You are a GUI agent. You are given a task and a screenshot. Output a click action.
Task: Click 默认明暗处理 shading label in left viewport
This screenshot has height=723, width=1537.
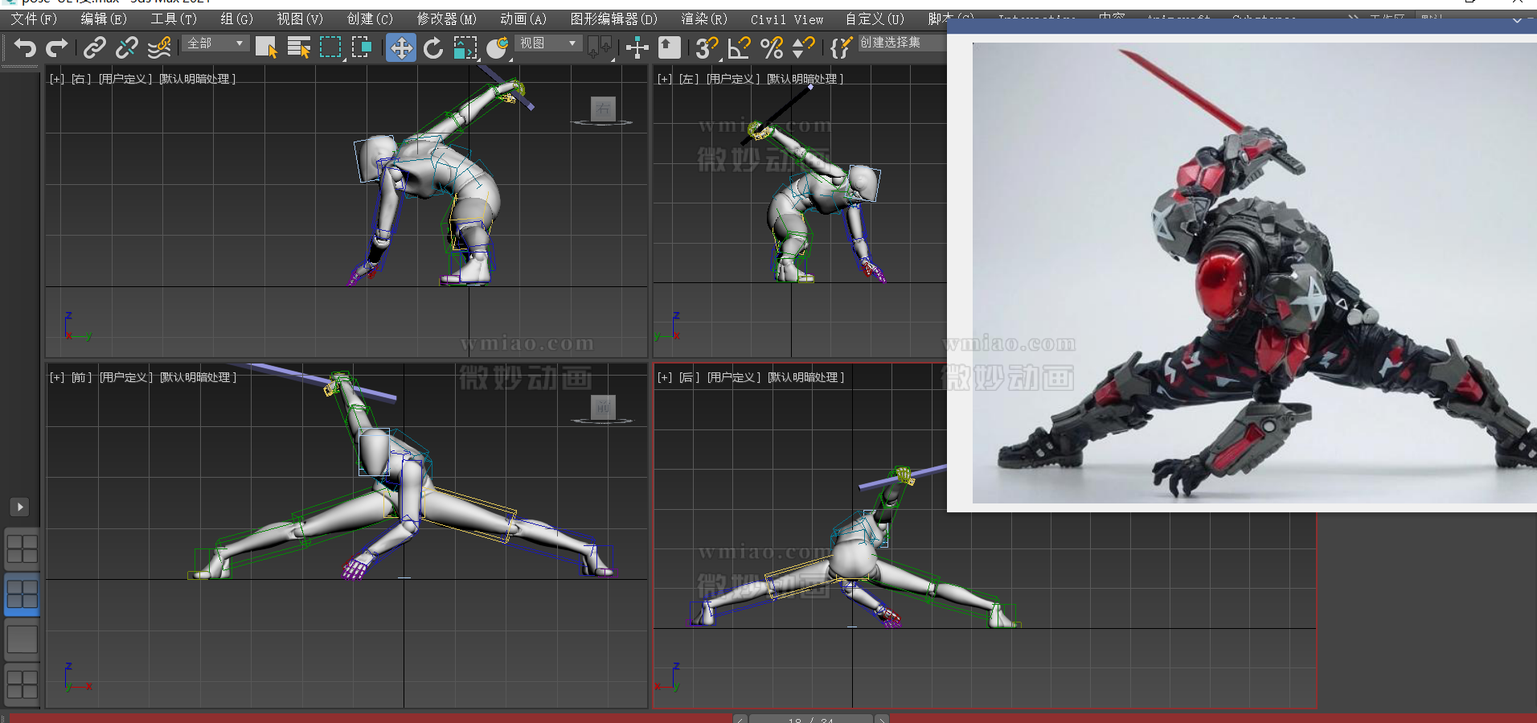(805, 79)
